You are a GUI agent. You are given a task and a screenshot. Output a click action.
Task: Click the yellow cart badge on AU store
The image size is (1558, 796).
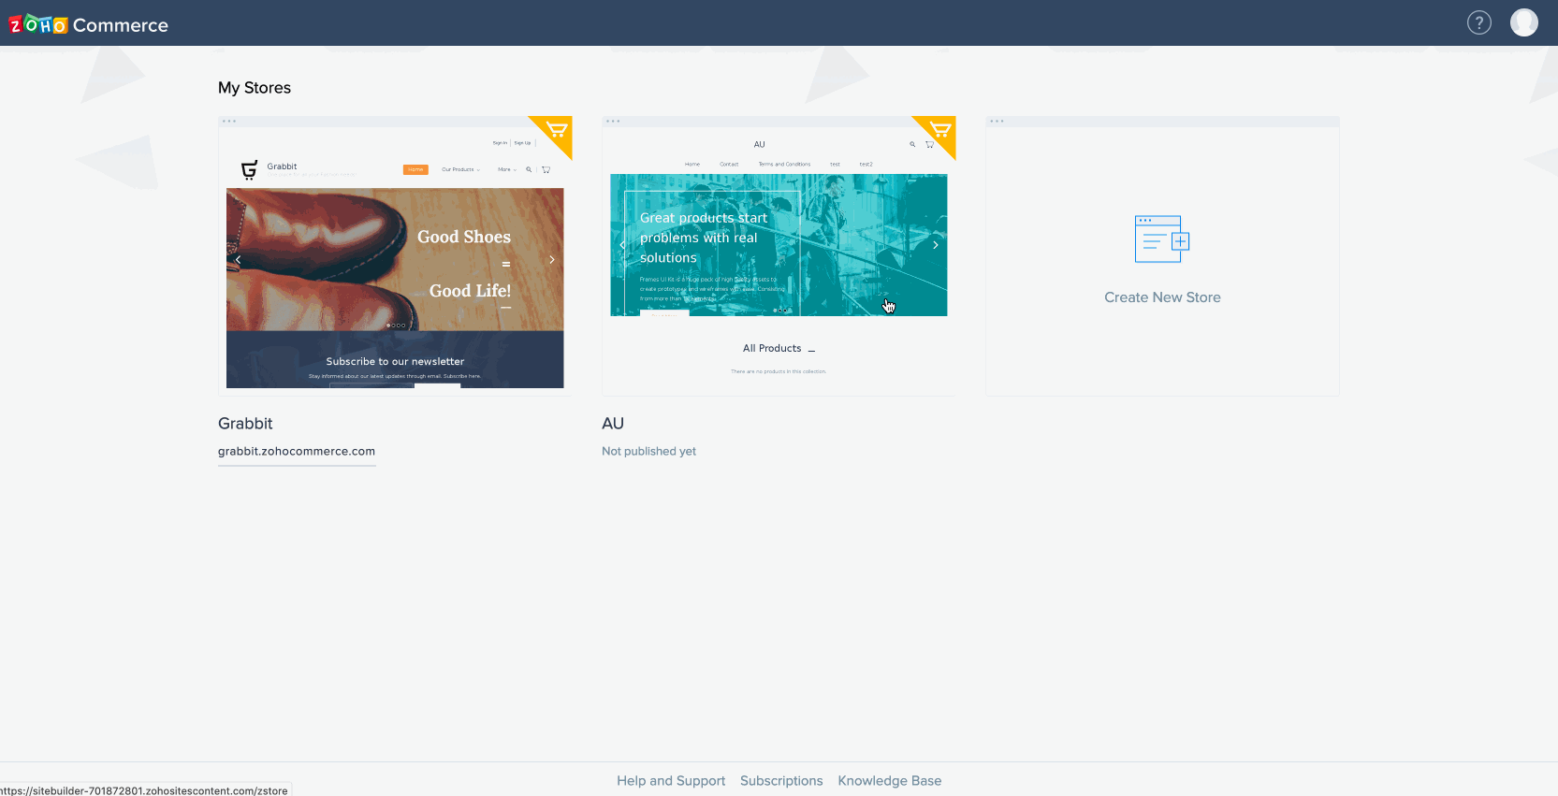coord(940,130)
